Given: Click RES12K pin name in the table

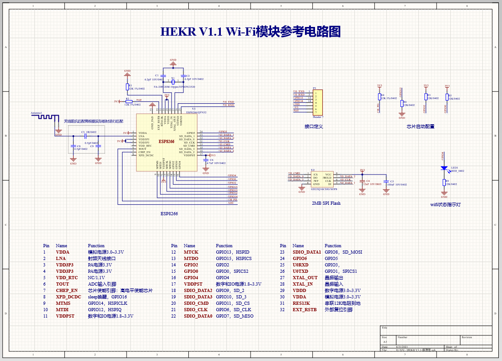Looking at the screenshot, I should [301, 303].
